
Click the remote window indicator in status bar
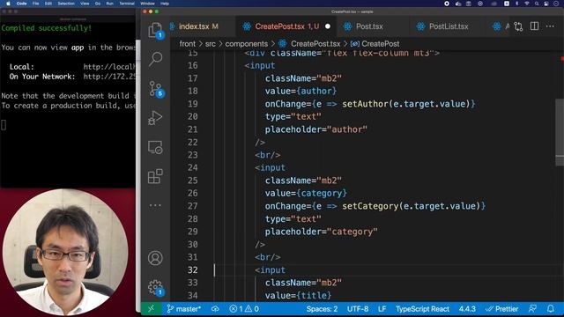pyautogui.click(x=151, y=309)
